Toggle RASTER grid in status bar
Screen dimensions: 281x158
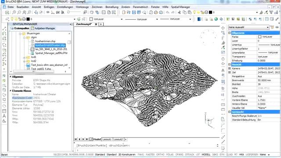(x=150, y=154)
